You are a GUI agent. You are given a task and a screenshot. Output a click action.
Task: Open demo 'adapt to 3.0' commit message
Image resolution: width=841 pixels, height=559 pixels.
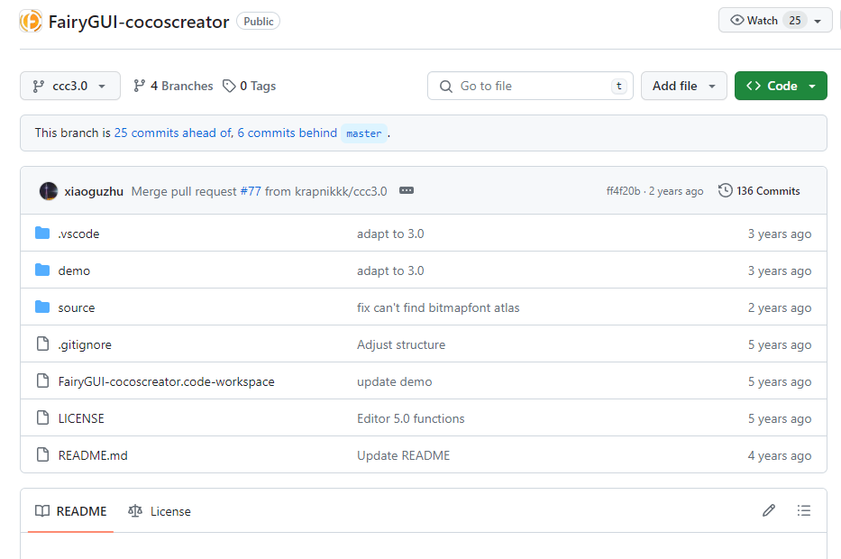click(x=390, y=270)
